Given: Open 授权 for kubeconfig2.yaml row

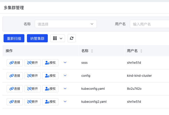Looking at the screenshot, I should click(50, 101).
